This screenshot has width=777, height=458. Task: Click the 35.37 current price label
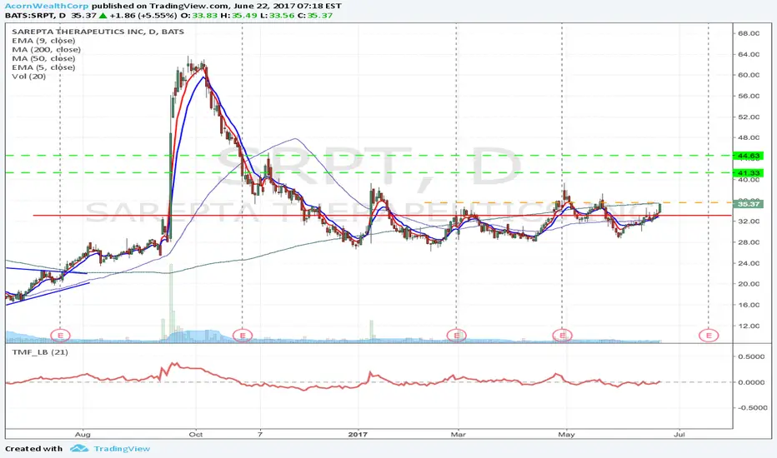point(749,204)
